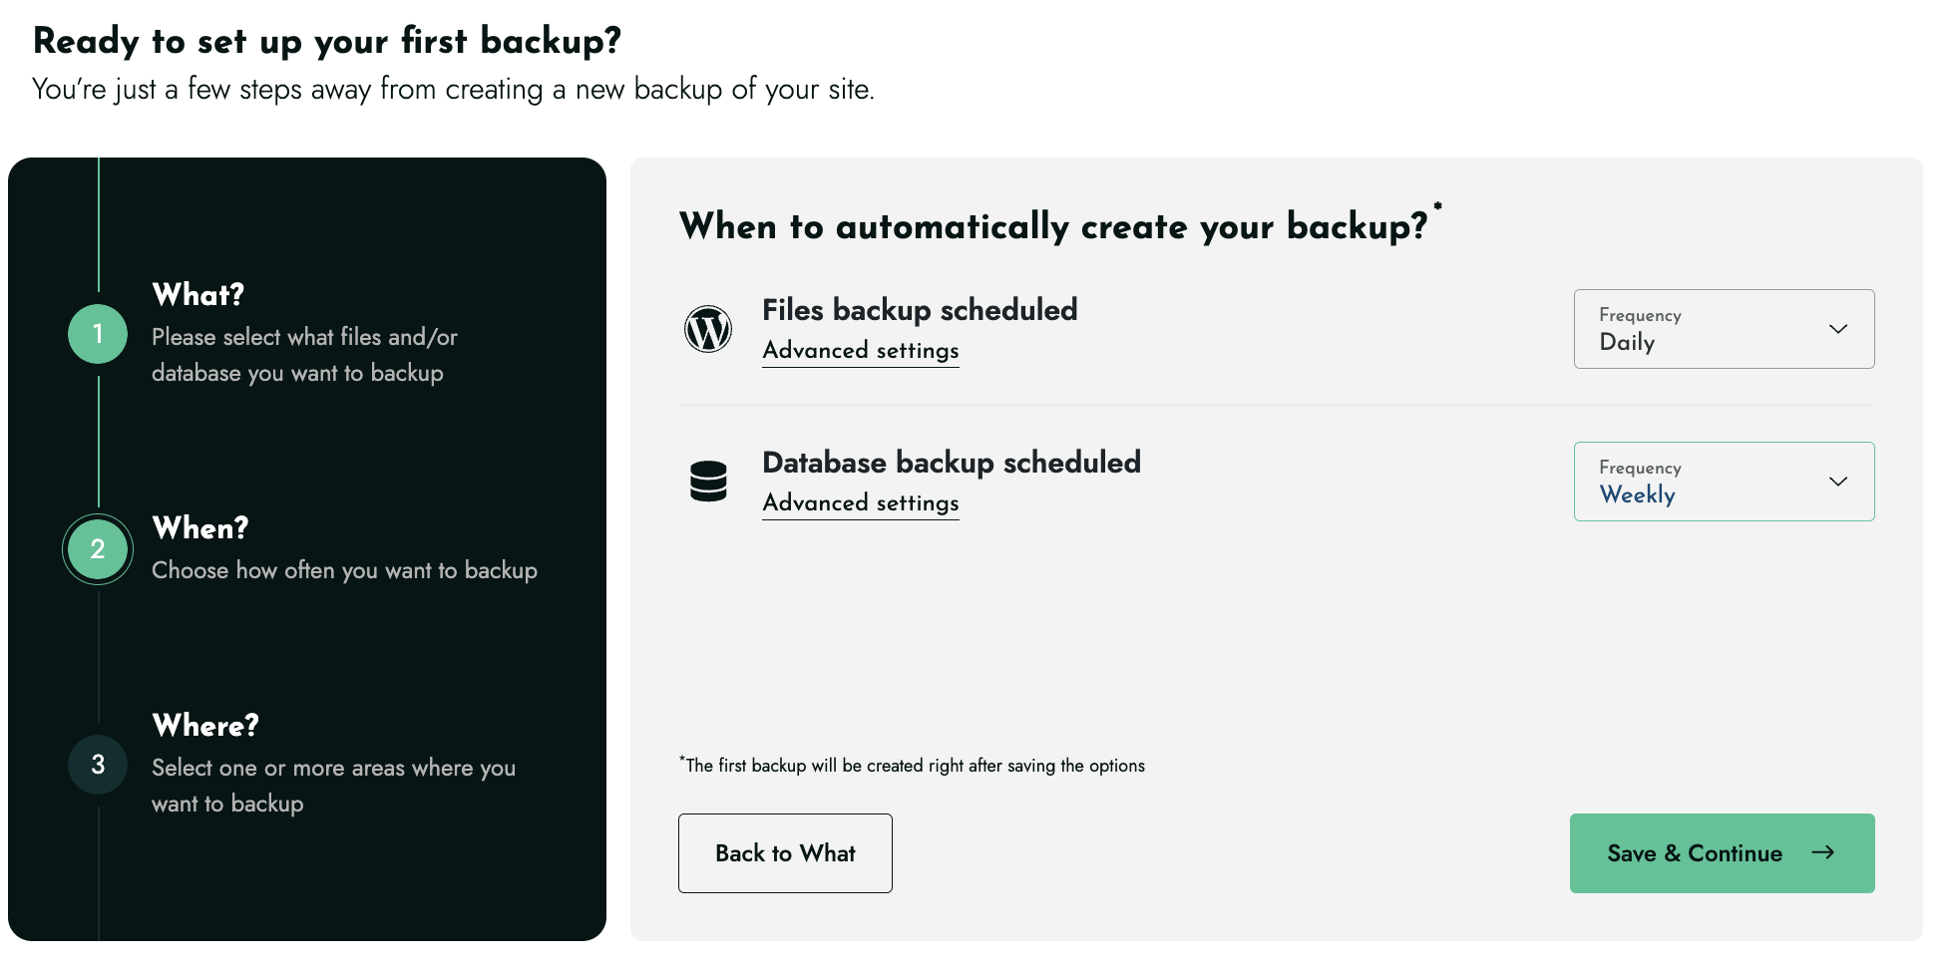Click the arrow icon on Save & Continue
1959x971 pixels.
tap(1822, 852)
